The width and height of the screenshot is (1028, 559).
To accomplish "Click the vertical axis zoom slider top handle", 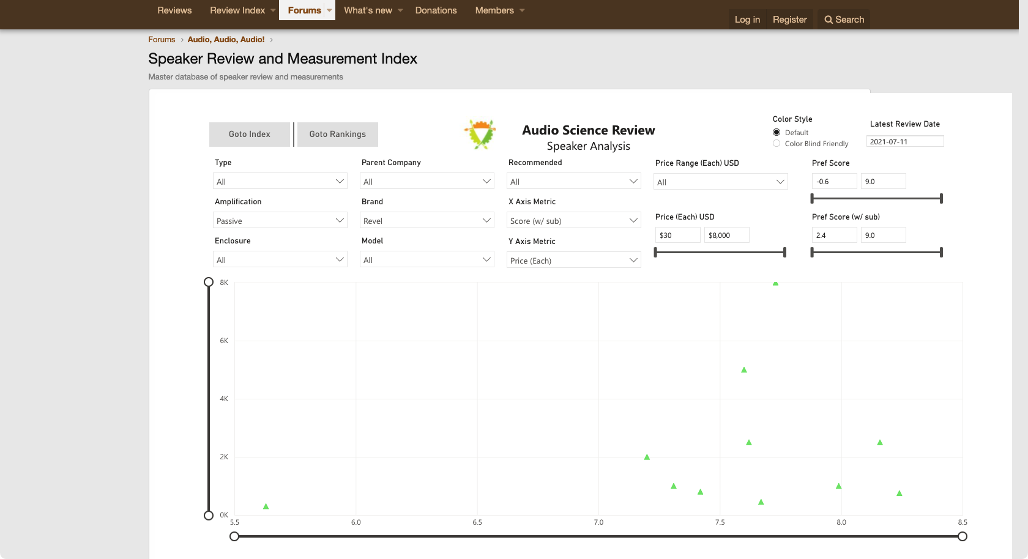I will pyautogui.click(x=209, y=282).
